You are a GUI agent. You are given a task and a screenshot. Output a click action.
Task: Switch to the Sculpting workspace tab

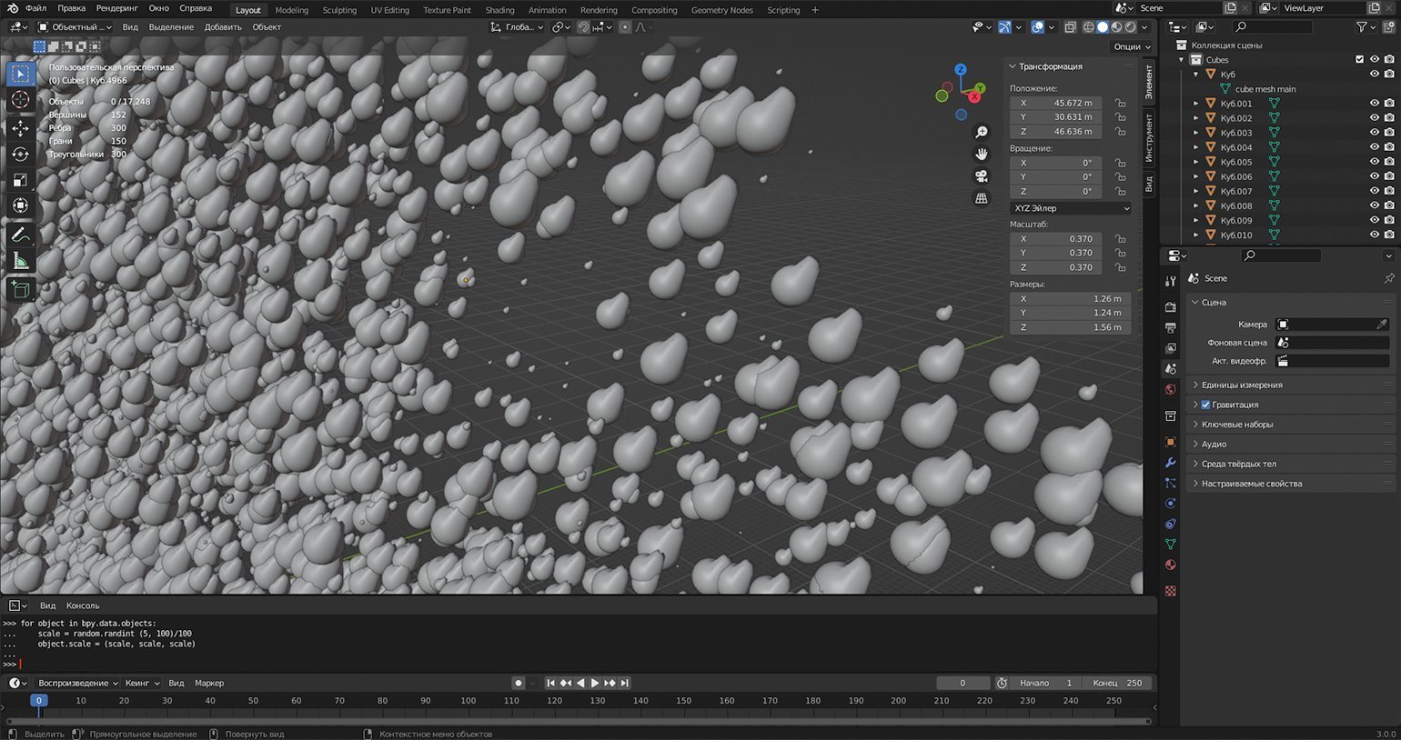[x=339, y=10]
